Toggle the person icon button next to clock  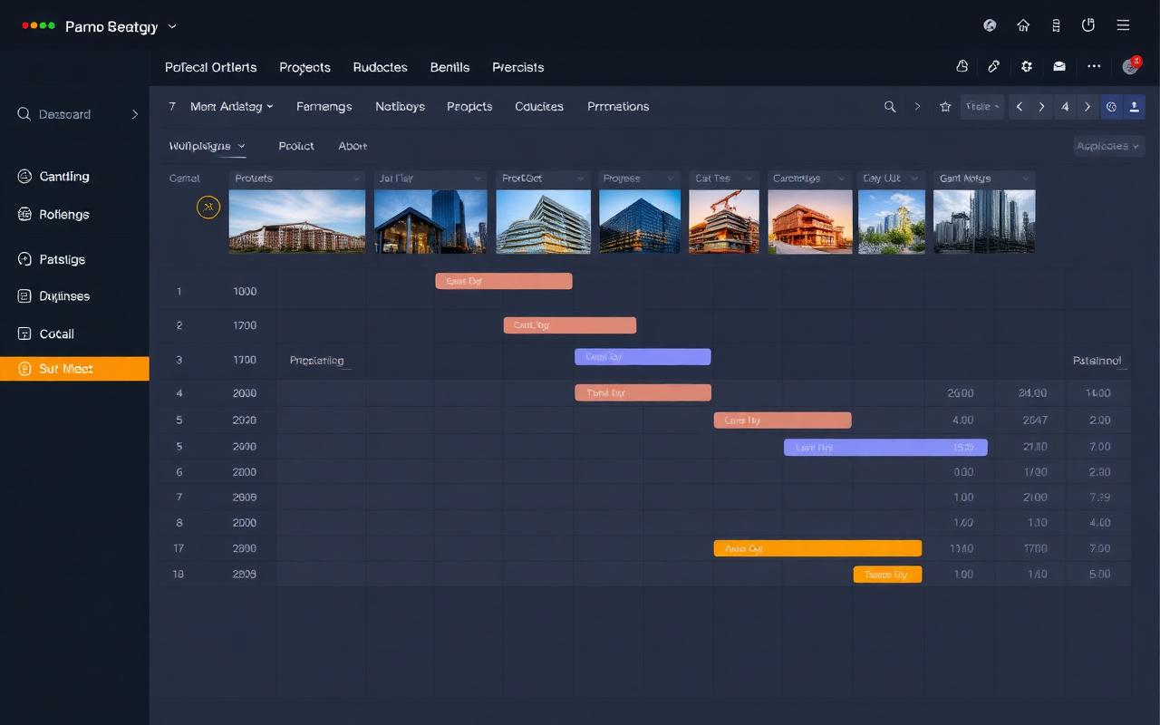1134,107
